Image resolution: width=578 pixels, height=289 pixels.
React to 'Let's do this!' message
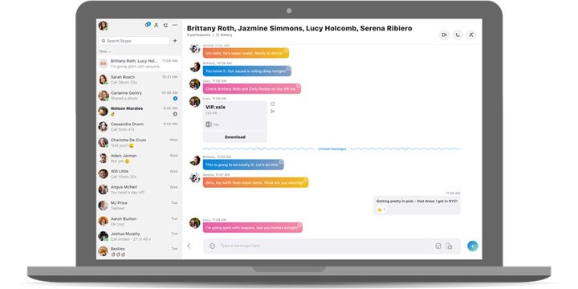[x=281, y=162]
